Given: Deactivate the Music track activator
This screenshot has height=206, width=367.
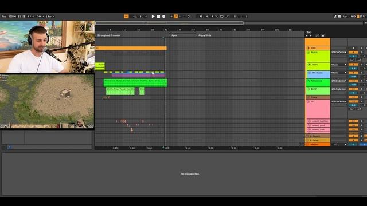Looking at the screenshot, I should (x=353, y=52).
